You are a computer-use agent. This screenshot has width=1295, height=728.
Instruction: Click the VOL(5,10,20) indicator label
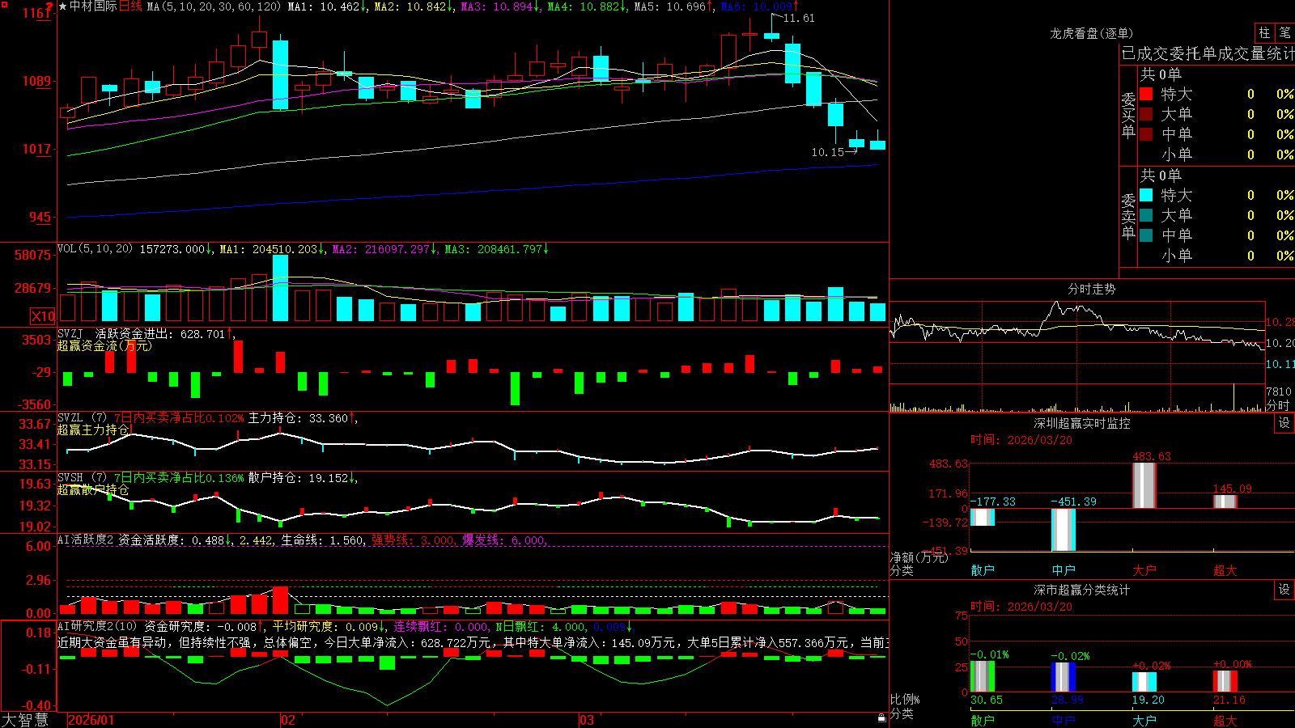[95, 249]
